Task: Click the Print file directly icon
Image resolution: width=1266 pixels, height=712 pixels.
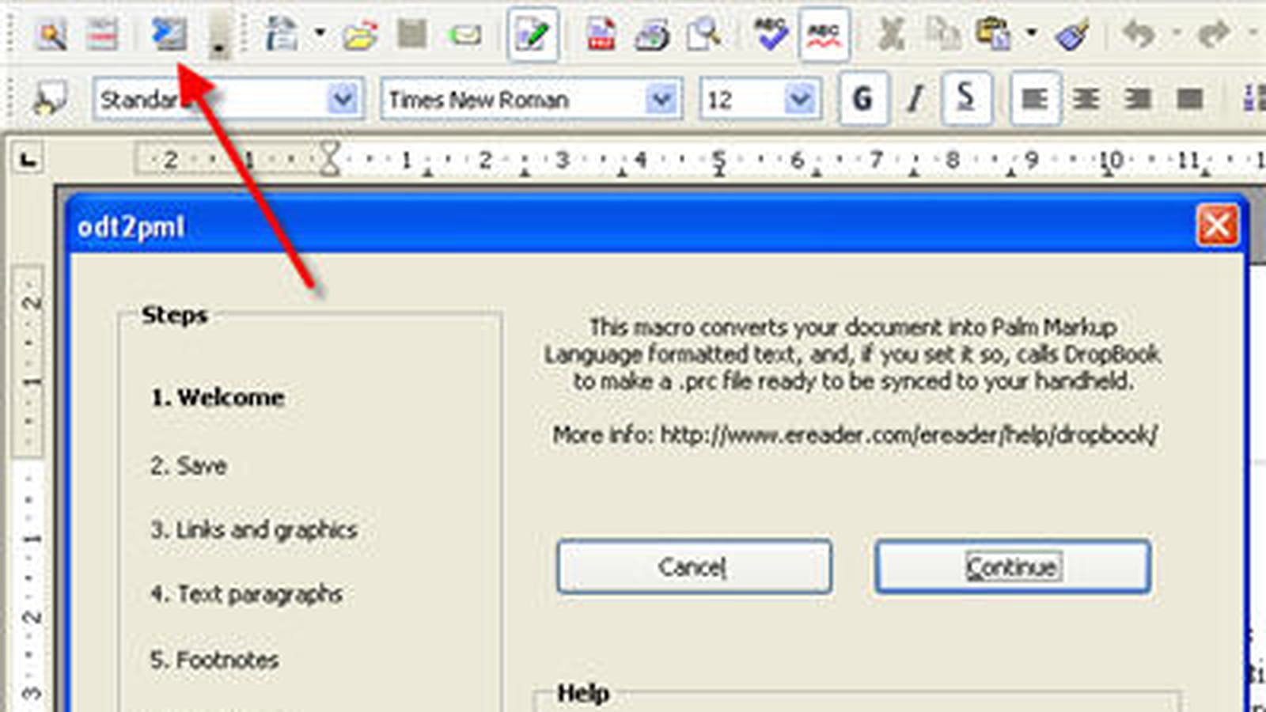Action: click(652, 35)
